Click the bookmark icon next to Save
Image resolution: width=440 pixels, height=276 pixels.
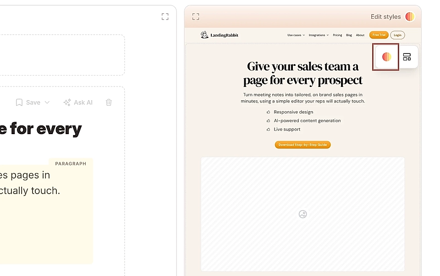tap(19, 103)
